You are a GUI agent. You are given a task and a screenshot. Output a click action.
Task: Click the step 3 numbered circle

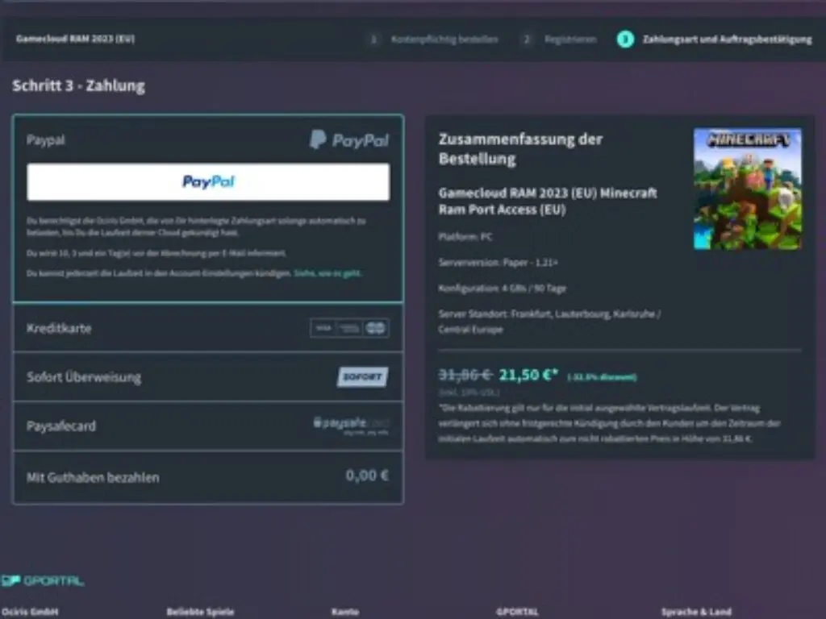pyautogui.click(x=625, y=39)
